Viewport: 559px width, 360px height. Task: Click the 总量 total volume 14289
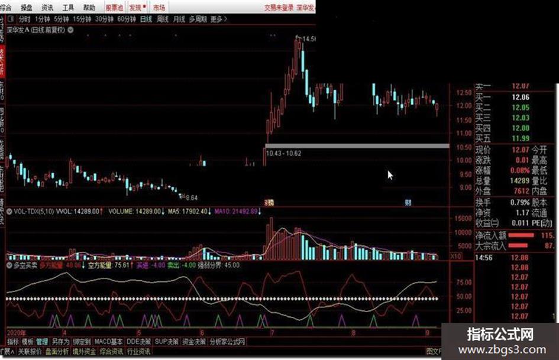coord(519,181)
